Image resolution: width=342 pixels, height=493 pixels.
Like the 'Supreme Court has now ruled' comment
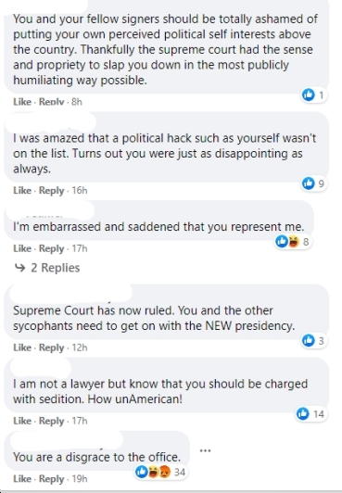[22, 348]
